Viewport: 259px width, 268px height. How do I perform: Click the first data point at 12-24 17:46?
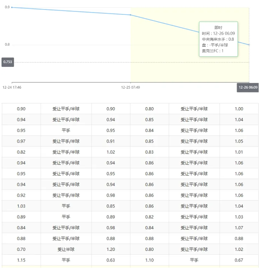tap(12, 7)
